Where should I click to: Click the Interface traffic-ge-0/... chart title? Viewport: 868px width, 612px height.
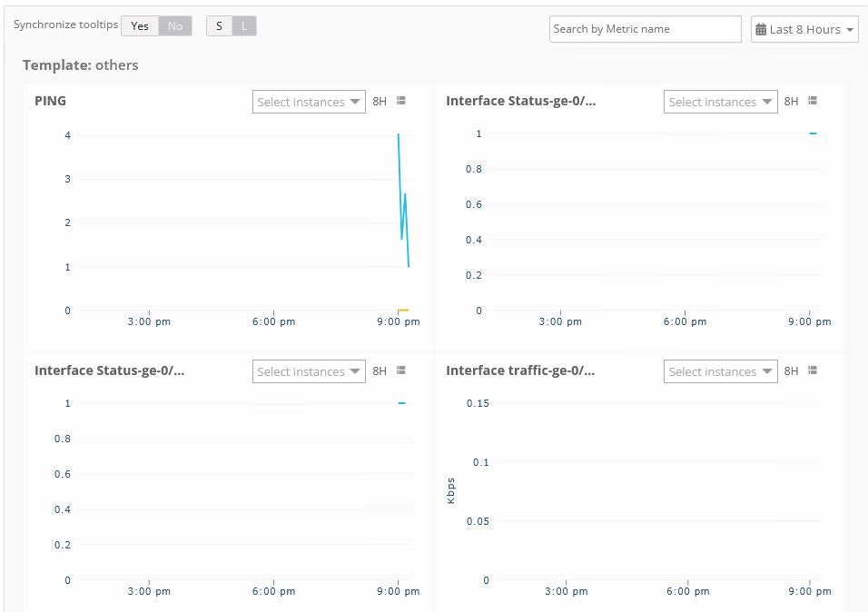pos(520,370)
